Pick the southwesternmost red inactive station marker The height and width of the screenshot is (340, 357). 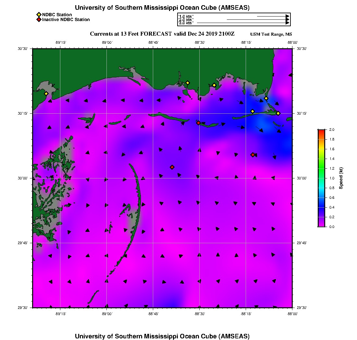(x=172, y=167)
